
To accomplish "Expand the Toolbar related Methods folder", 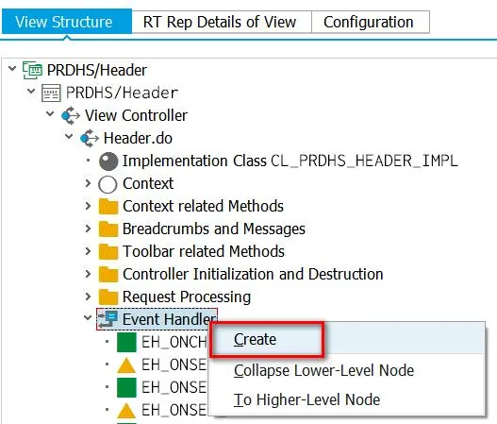I will click(88, 251).
